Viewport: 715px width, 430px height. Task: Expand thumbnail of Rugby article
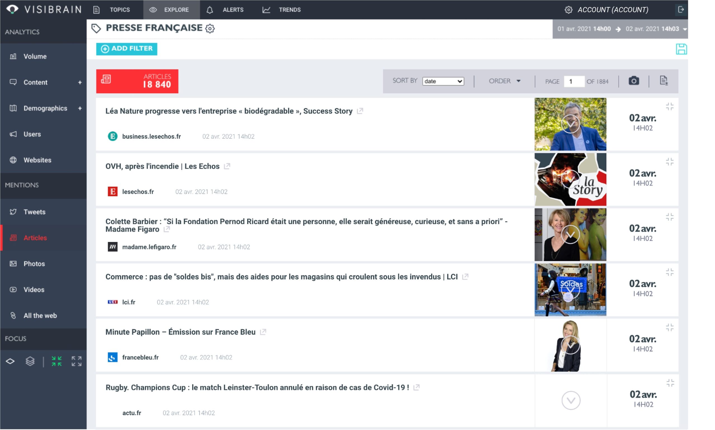pyautogui.click(x=571, y=400)
